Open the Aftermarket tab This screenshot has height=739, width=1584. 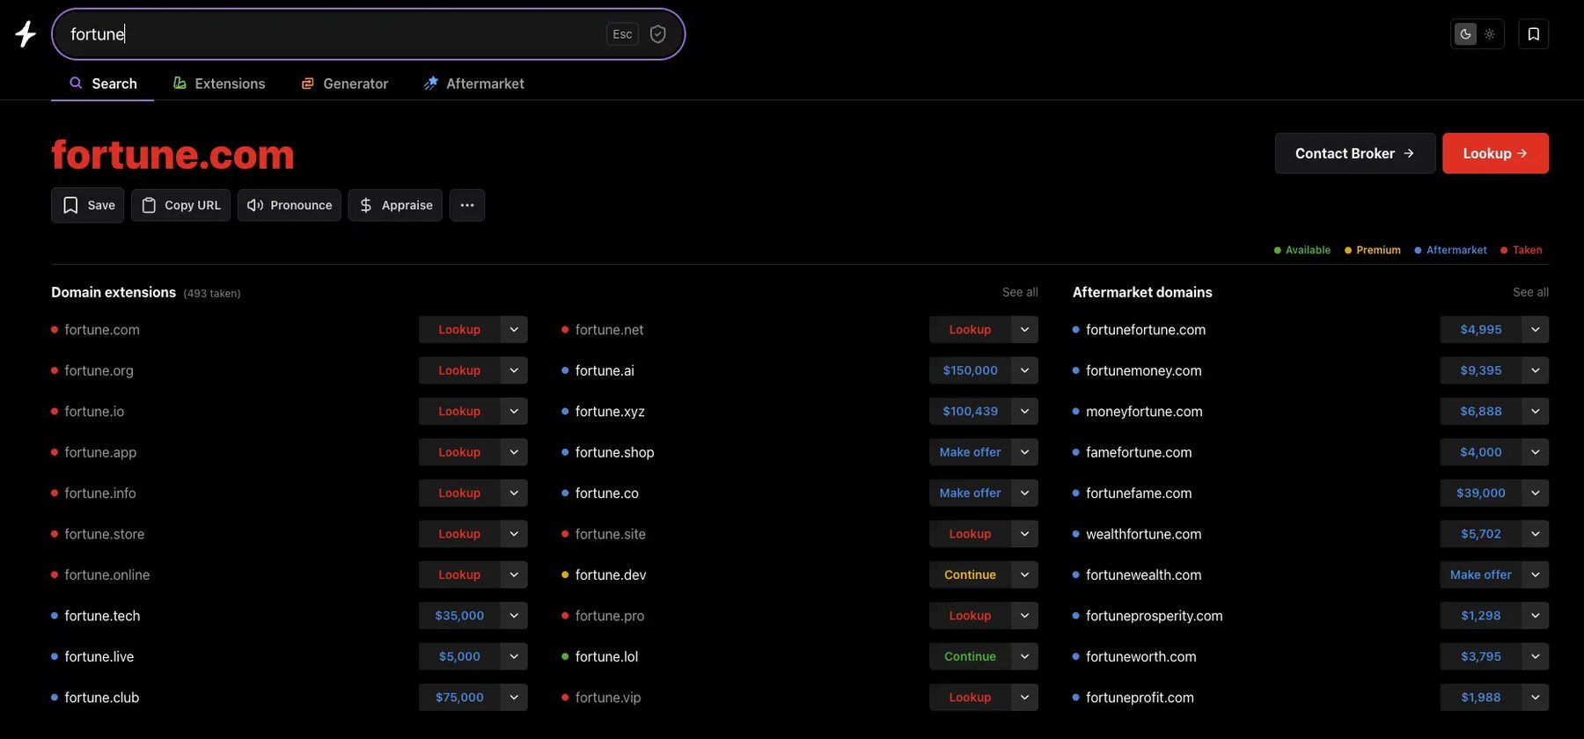[x=473, y=84]
